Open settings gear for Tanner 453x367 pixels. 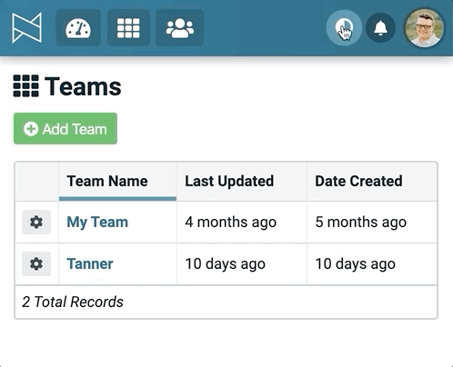[36, 263]
